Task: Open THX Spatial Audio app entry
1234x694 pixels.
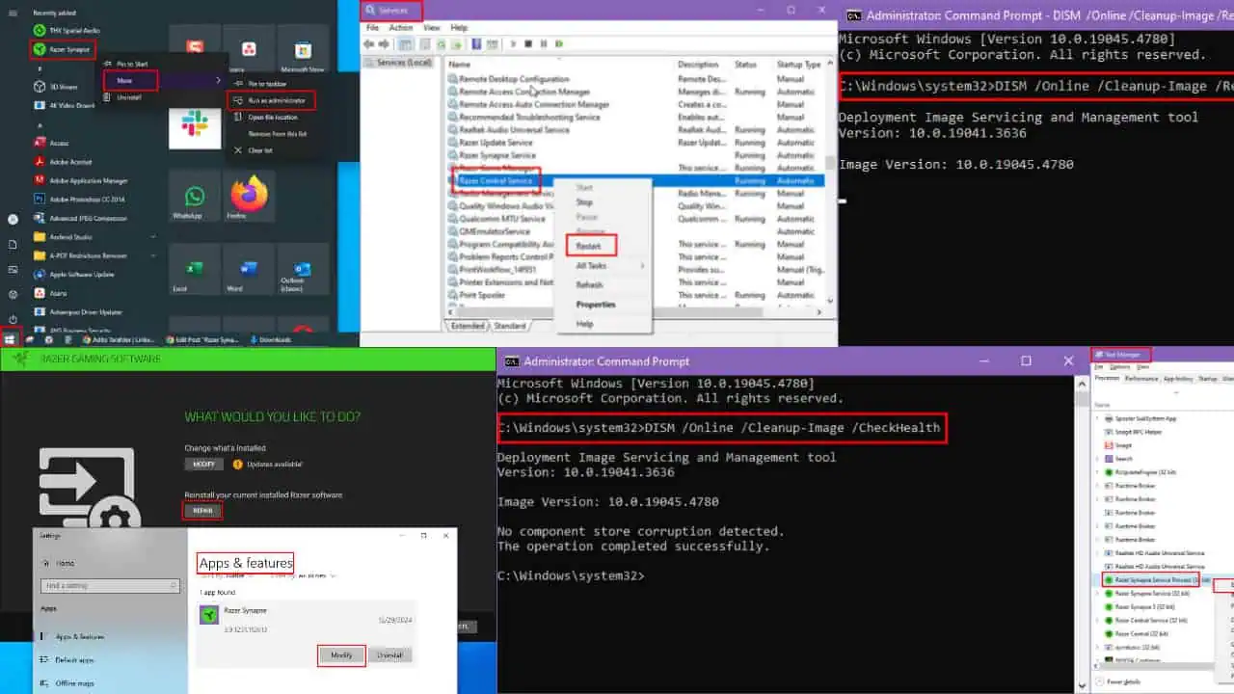Action: [67, 30]
